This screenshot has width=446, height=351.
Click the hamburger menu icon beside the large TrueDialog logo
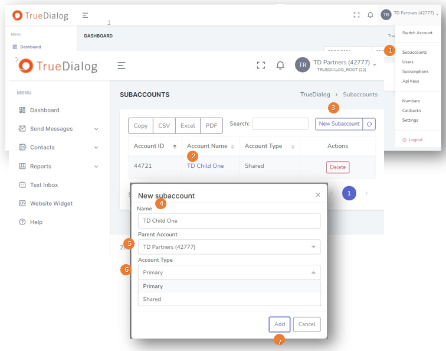coord(122,66)
